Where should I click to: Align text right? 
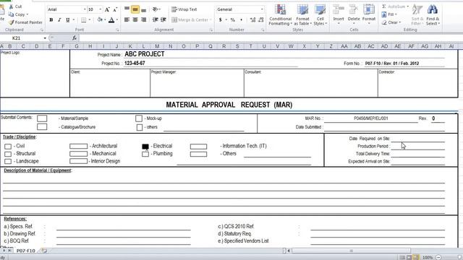143,19
